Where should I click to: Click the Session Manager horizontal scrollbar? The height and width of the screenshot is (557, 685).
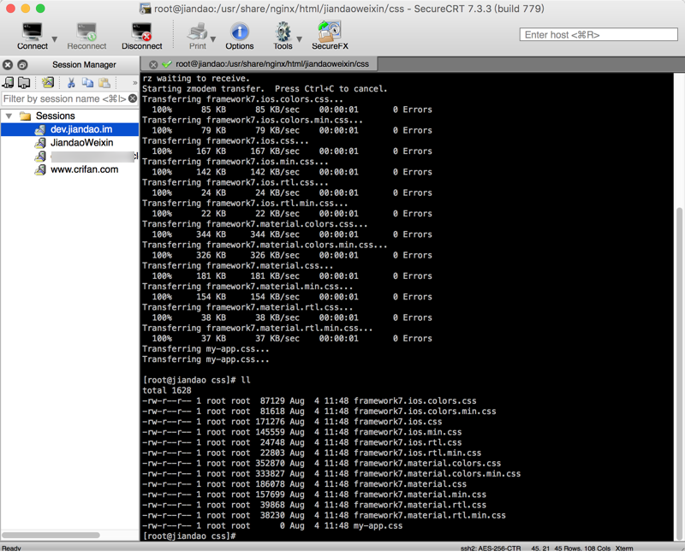(x=51, y=535)
